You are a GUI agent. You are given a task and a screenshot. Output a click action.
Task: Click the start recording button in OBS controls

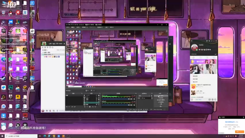pos(161,98)
